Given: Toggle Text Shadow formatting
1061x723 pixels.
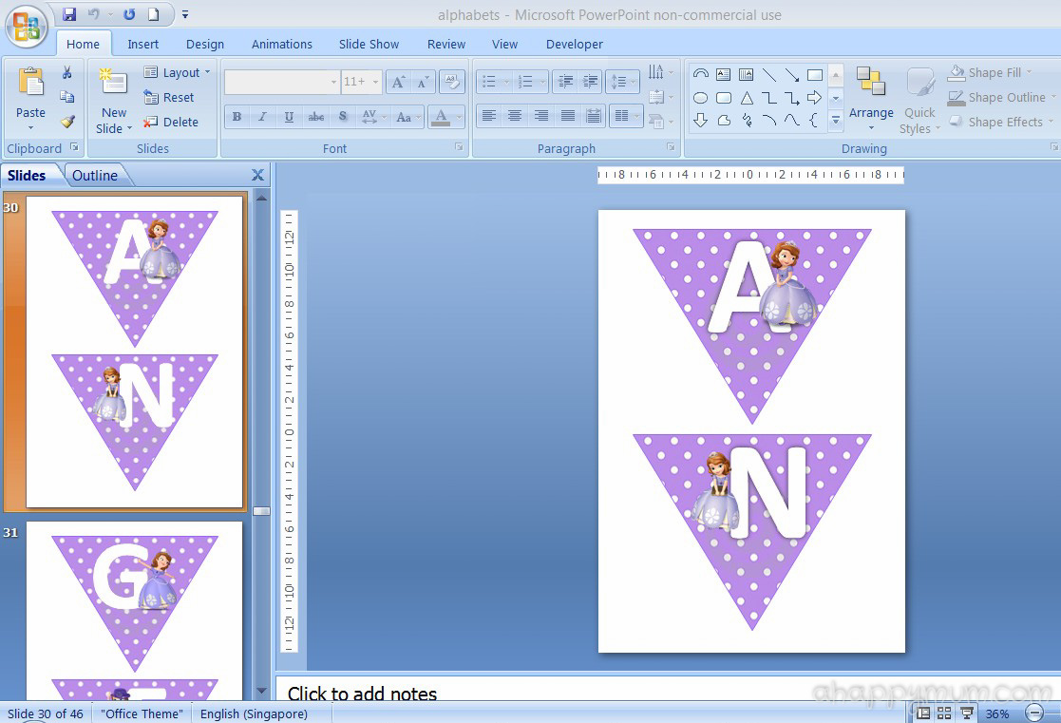Looking at the screenshot, I should [x=343, y=117].
